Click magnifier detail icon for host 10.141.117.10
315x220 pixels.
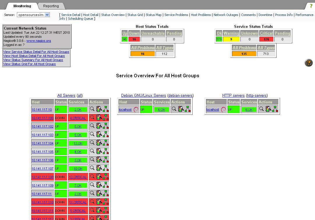[x=92, y=109]
